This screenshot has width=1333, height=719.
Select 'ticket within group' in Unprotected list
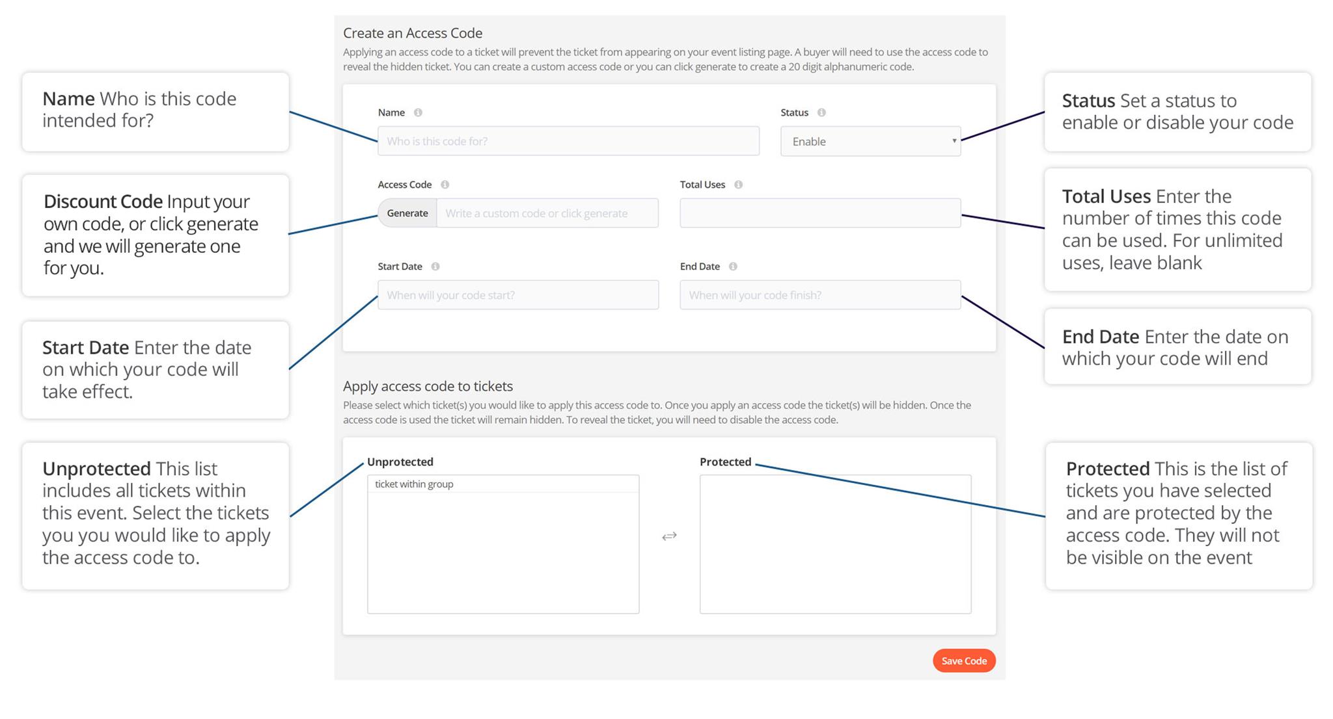click(415, 484)
